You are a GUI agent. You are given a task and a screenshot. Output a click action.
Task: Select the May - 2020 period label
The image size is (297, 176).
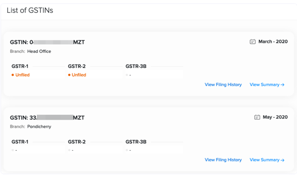(x=275, y=117)
